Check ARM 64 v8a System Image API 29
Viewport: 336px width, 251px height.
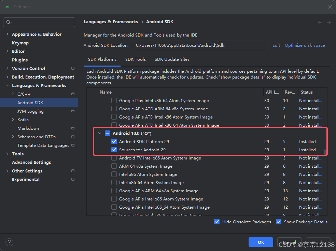click(x=114, y=166)
